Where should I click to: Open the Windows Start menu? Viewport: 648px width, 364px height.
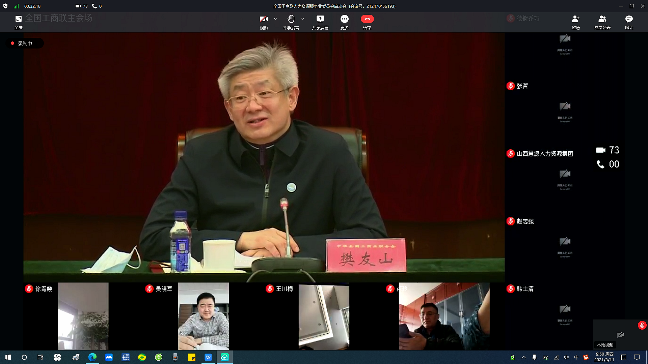[8, 357]
